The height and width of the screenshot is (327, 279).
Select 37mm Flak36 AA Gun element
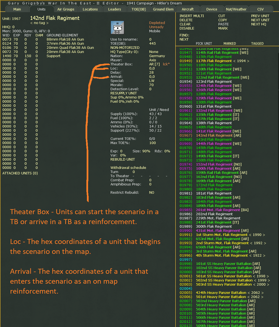pyautogui.click(x=65, y=44)
